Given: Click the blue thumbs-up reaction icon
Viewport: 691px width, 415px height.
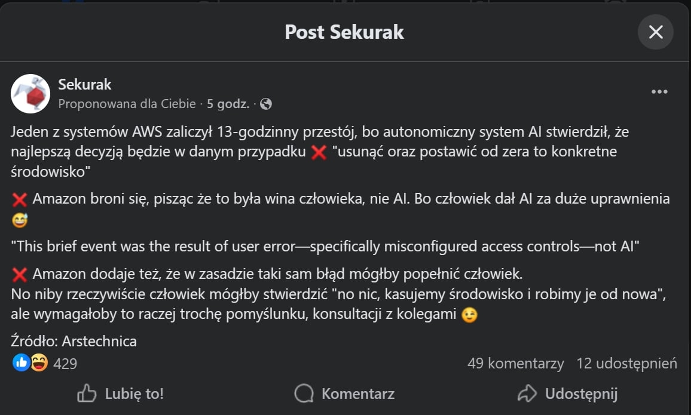Looking at the screenshot, I should pyautogui.click(x=21, y=362).
